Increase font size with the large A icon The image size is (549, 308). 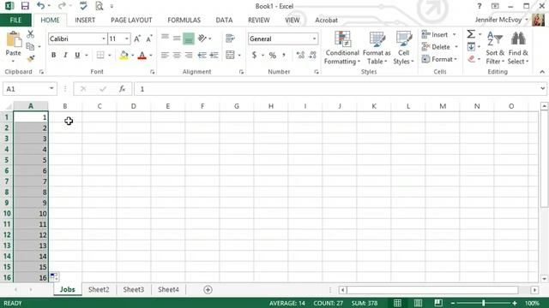click(137, 38)
